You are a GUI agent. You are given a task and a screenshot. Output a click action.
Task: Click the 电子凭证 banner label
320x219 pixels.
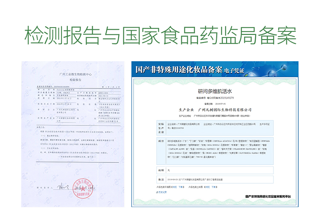[x=234, y=71]
